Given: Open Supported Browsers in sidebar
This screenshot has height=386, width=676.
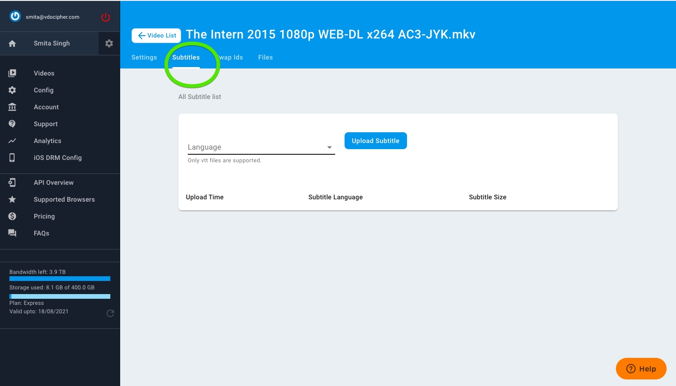Looking at the screenshot, I should 64,199.
